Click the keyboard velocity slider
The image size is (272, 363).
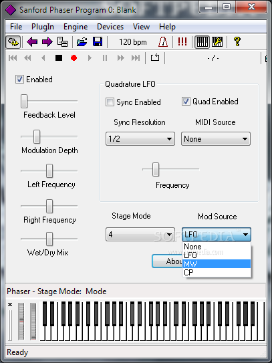10,325
